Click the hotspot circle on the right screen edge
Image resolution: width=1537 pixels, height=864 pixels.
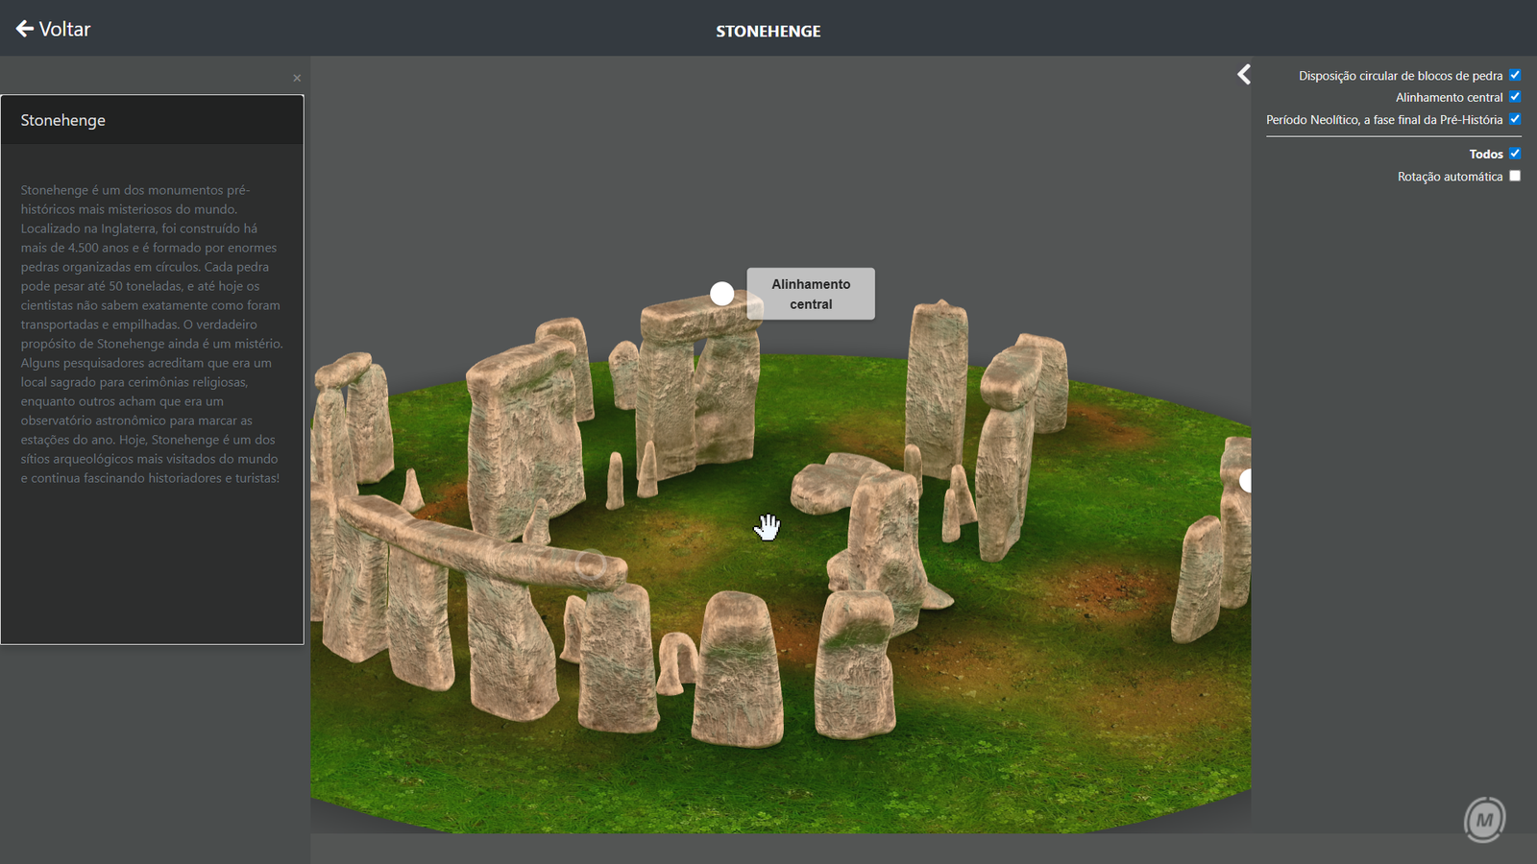point(1245,481)
